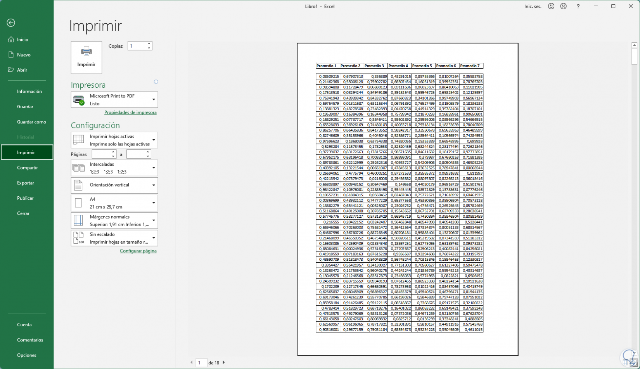This screenshot has width=640, height=369.
Task: Open the Sin escalado scaling dropdown
Action: click(x=114, y=238)
